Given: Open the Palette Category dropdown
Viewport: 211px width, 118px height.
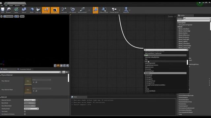Looking at the screenshot, I should [197, 18].
